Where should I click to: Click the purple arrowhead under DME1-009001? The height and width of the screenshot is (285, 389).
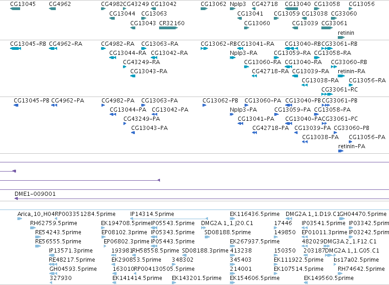click(x=16, y=199)
